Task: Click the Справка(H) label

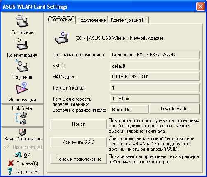Action: click(28, 172)
